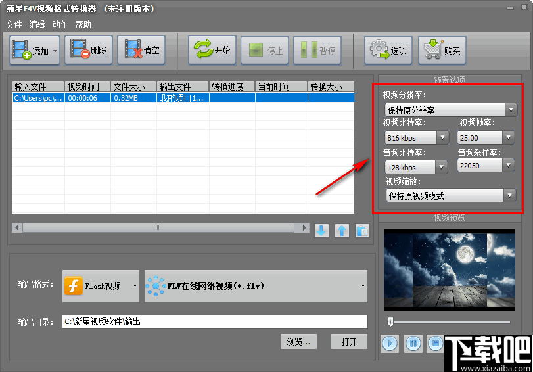Open the Flash视频 output format category dropdown
This screenshot has height=372, width=533.
[101, 286]
